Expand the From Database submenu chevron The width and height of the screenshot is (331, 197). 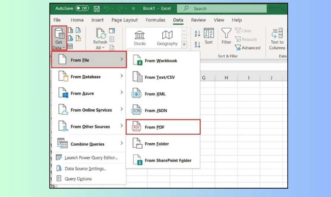(122, 76)
